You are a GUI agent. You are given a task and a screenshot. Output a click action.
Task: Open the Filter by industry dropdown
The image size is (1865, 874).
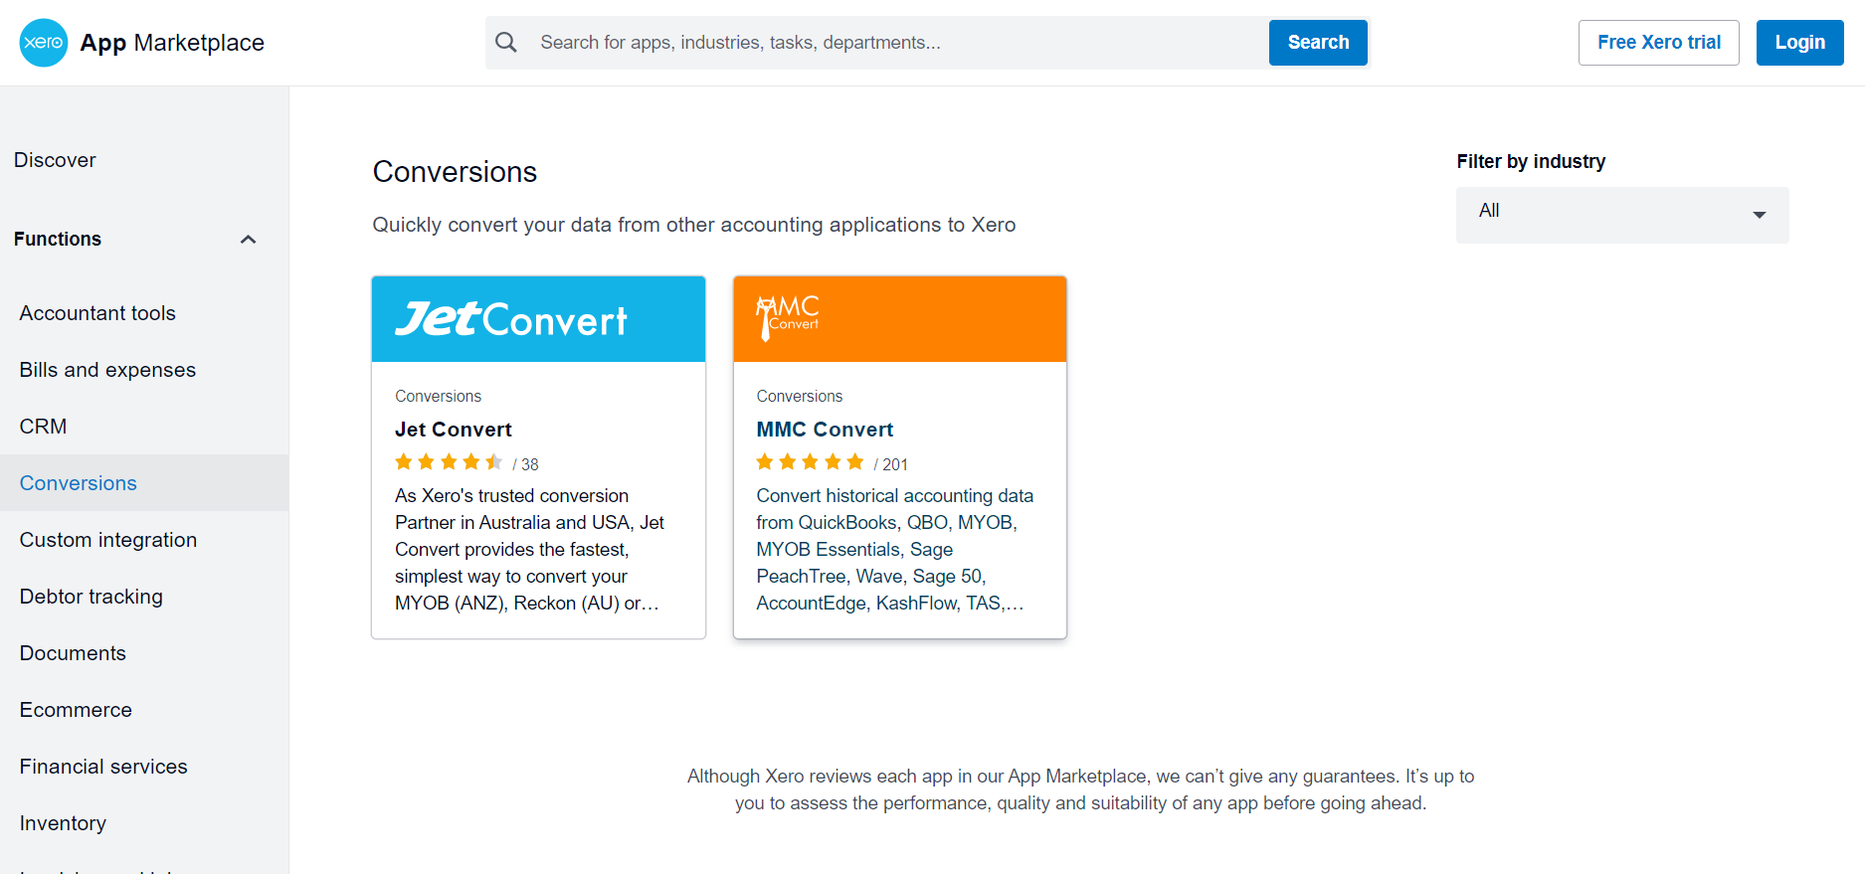1622,215
